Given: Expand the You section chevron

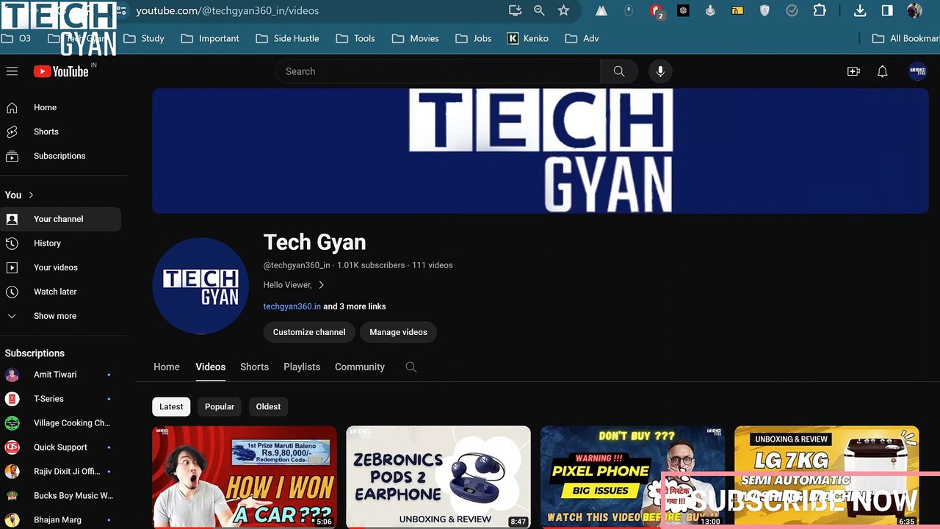Looking at the screenshot, I should (x=31, y=195).
